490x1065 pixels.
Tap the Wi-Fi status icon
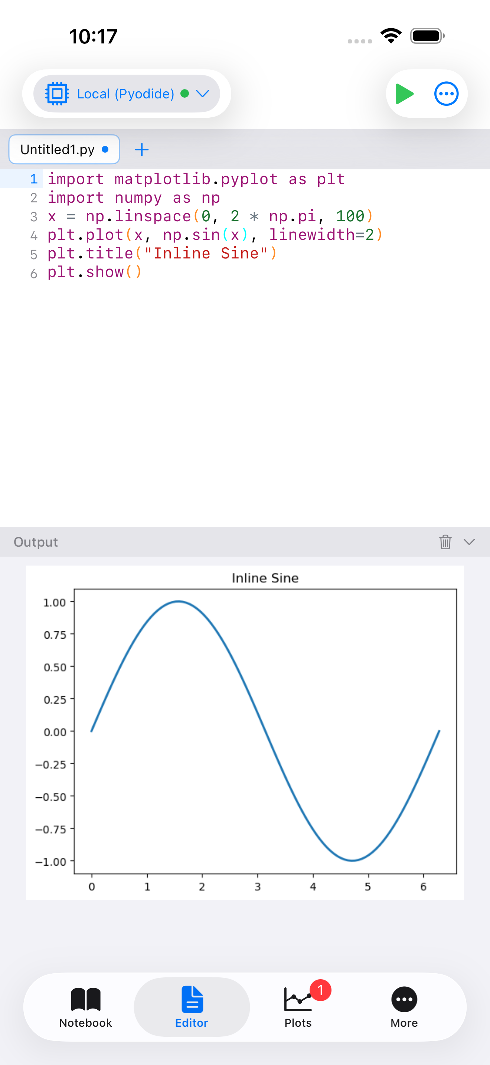pos(391,36)
